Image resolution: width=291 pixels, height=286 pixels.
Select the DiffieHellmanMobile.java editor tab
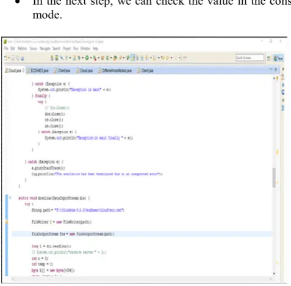tap(115, 71)
